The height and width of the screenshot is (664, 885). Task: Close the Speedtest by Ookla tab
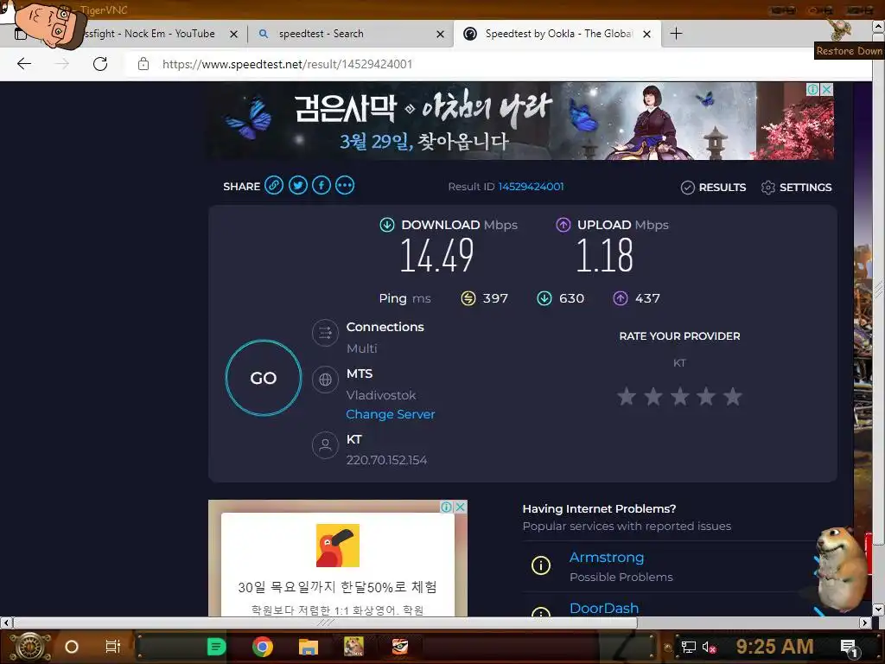pyautogui.click(x=646, y=35)
